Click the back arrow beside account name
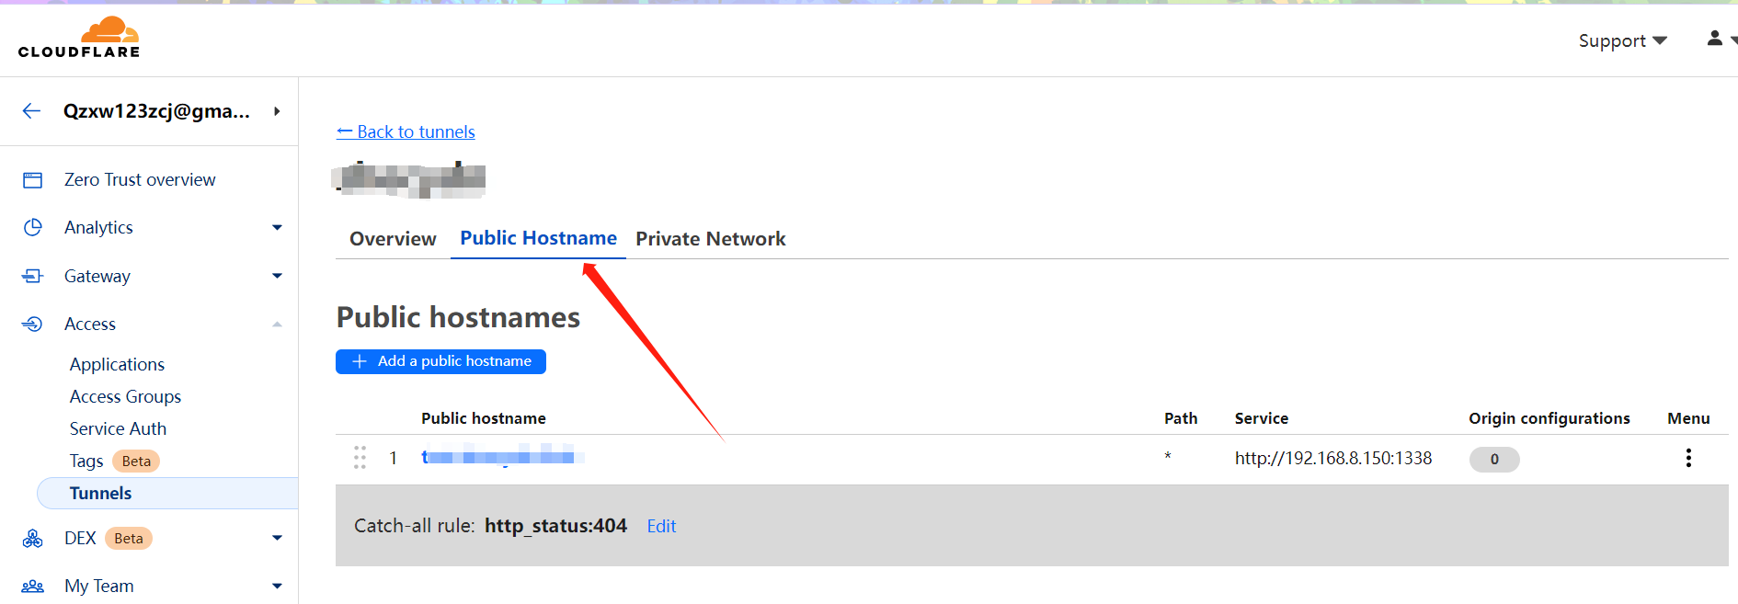This screenshot has width=1738, height=604. (32, 111)
